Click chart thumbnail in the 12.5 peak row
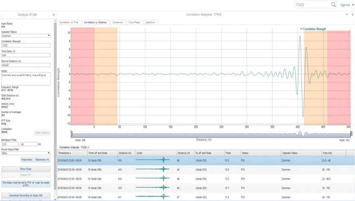355x201 pixels. click(x=153, y=160)
